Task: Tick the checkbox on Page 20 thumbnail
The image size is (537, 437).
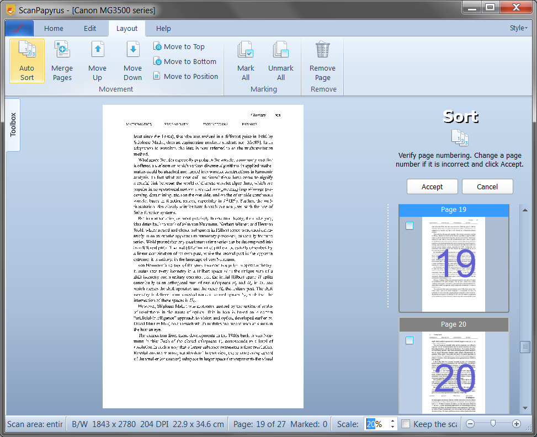Action: coord(410,340)
